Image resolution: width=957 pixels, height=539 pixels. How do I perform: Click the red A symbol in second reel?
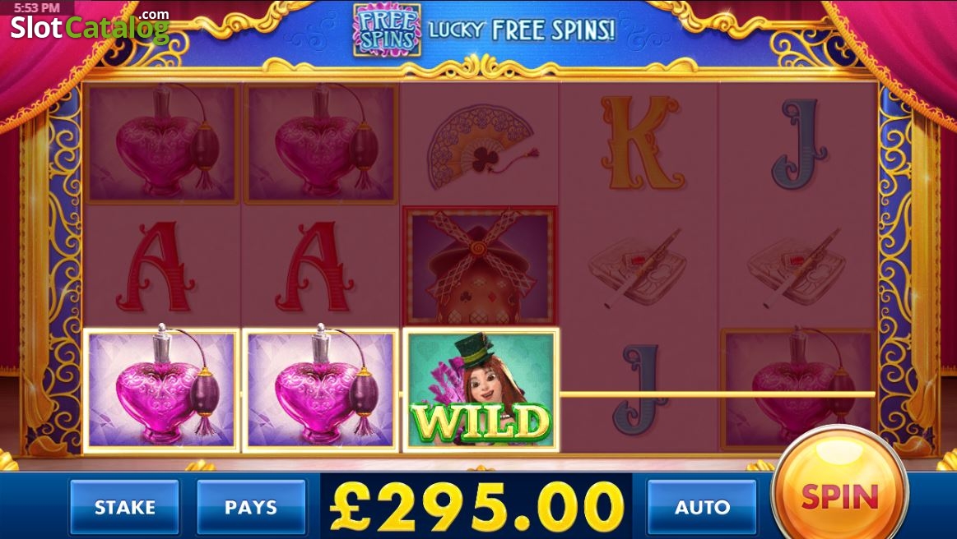[x=314, y=266]
